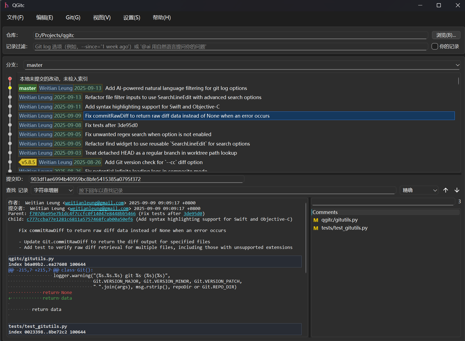This screenshot has height=341, width=465.
Task: Click the commit ID field
Action: [136, 179]
